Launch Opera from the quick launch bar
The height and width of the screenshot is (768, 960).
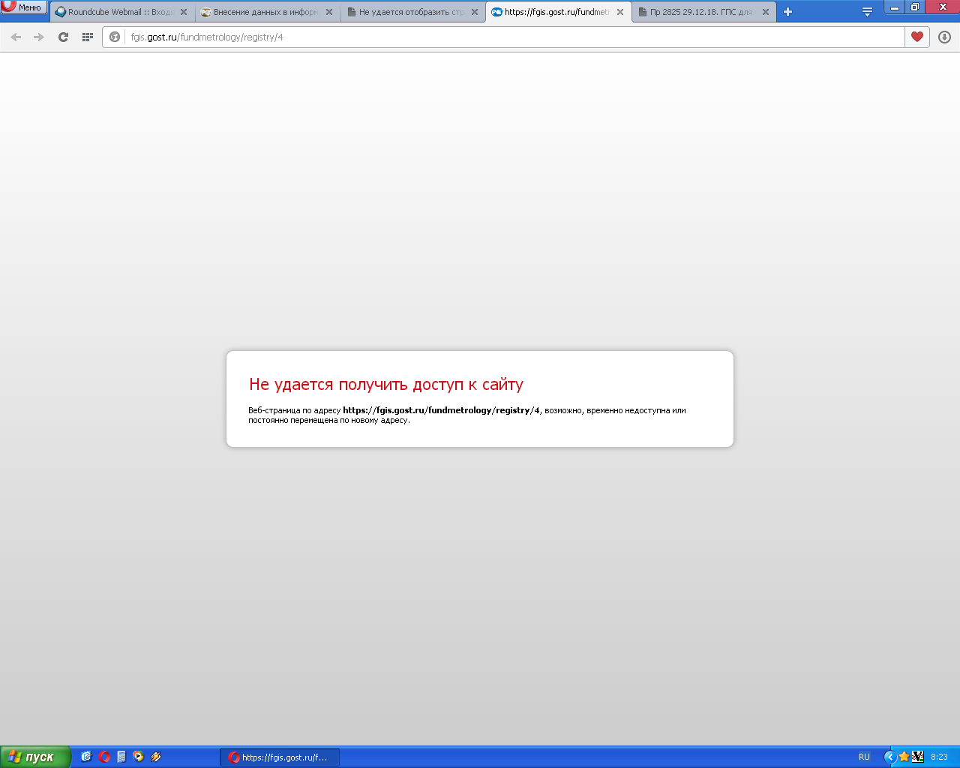[104, 757]
